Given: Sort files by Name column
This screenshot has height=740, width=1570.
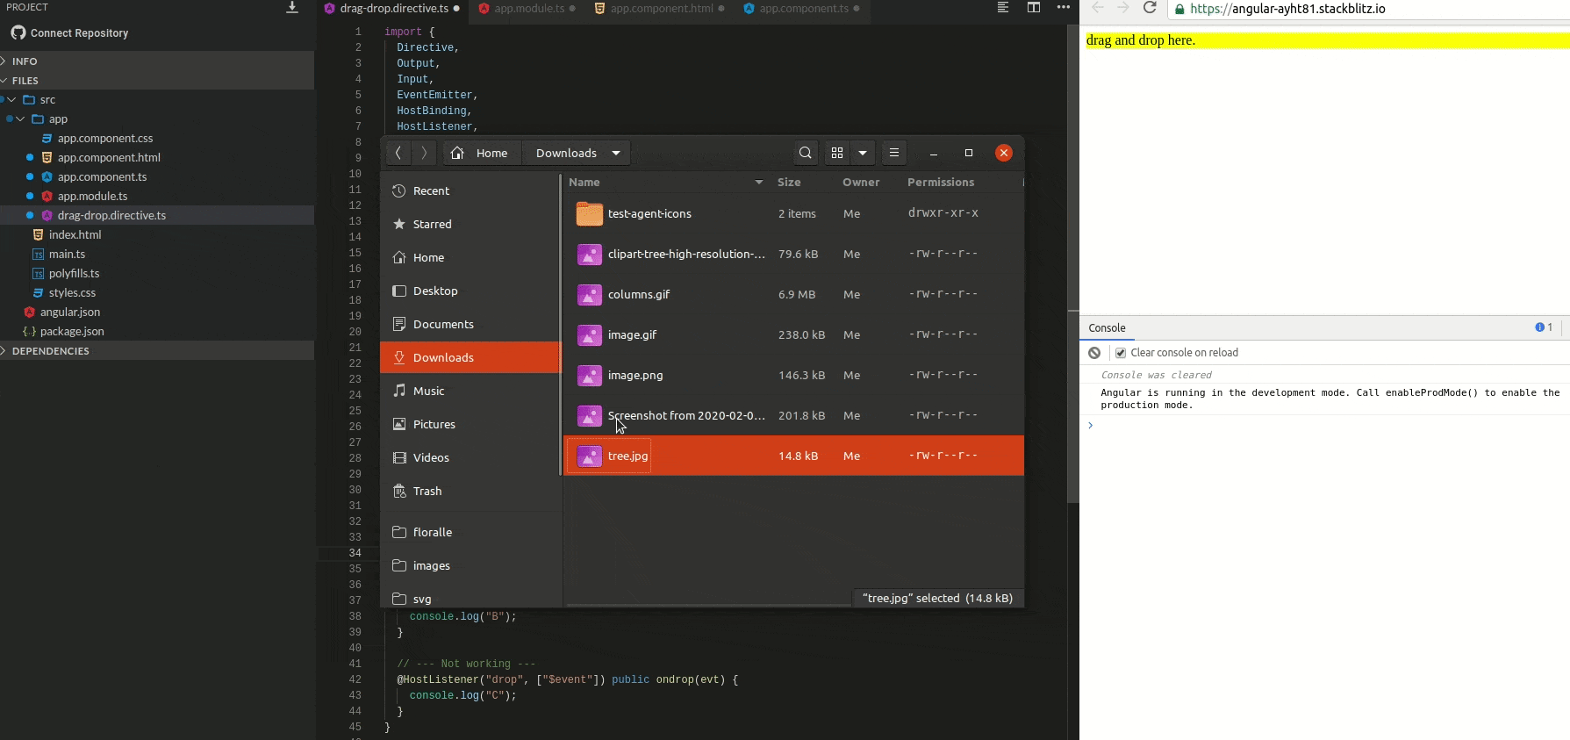Looking at the screenshot, I should pos(666,183).
